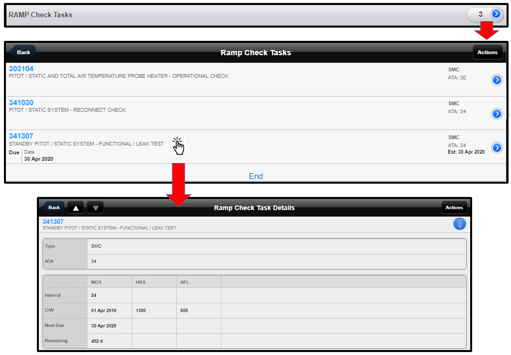
Task: Click ATA value 34 in details table
Action: click(x=93, y=261)
